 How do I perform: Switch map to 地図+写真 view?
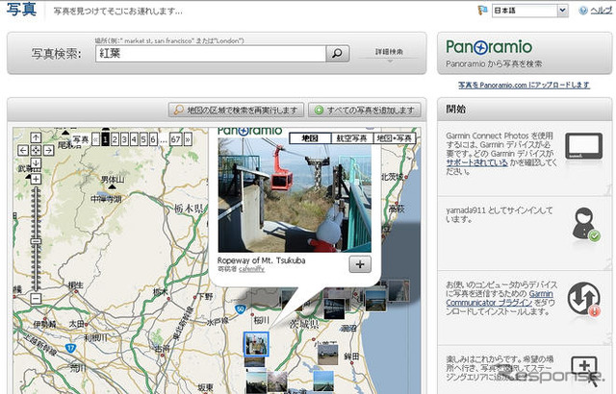[394, 138]
